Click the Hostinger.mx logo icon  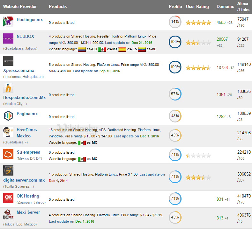pos(8,22)
